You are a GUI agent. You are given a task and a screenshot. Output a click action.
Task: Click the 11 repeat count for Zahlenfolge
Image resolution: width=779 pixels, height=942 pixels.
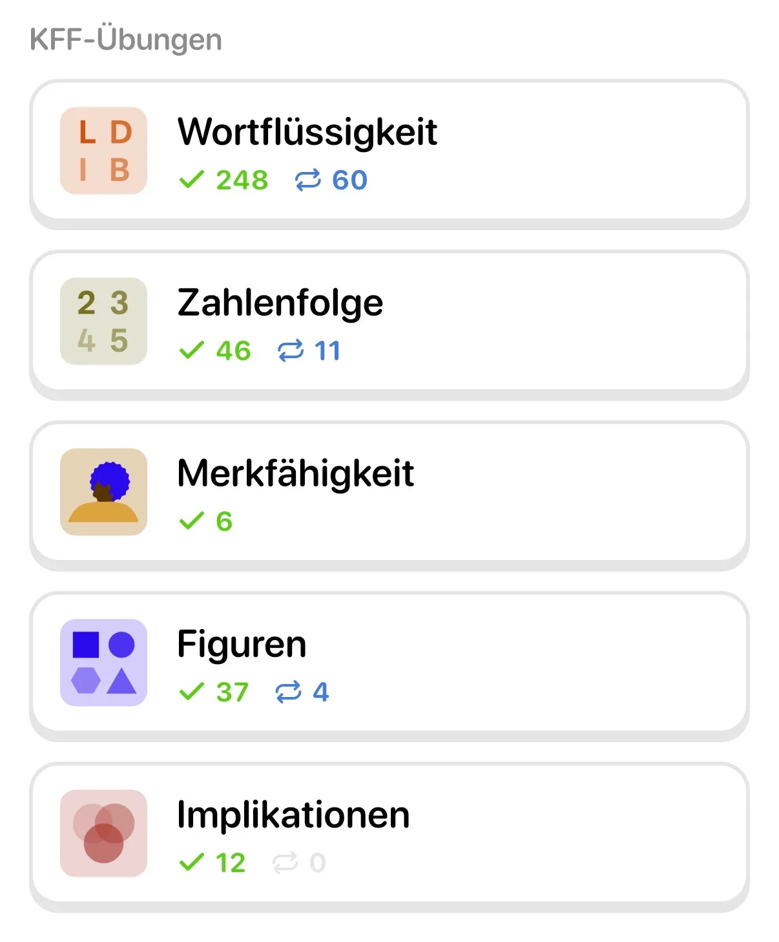tap(327, 351)
